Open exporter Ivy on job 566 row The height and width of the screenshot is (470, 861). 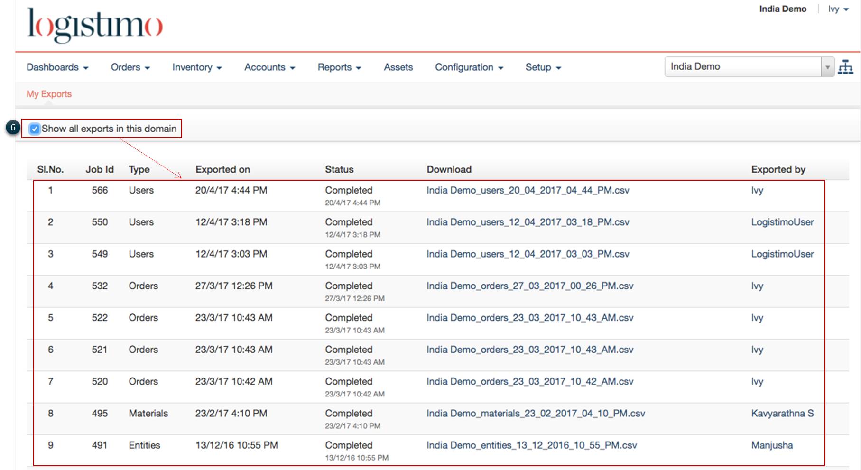tap(757, 190)
